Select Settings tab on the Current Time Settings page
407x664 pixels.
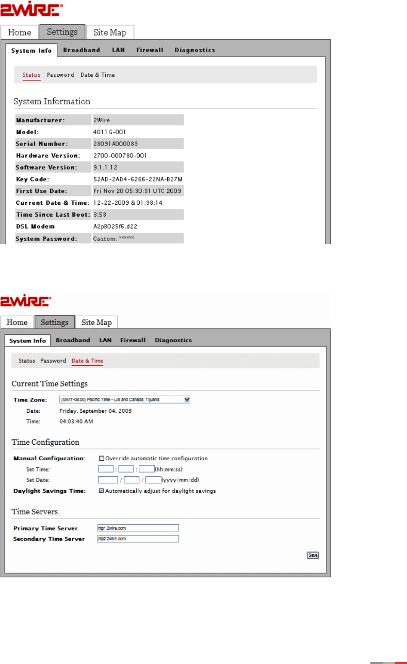pyautogui.click(x=54, y=322)
